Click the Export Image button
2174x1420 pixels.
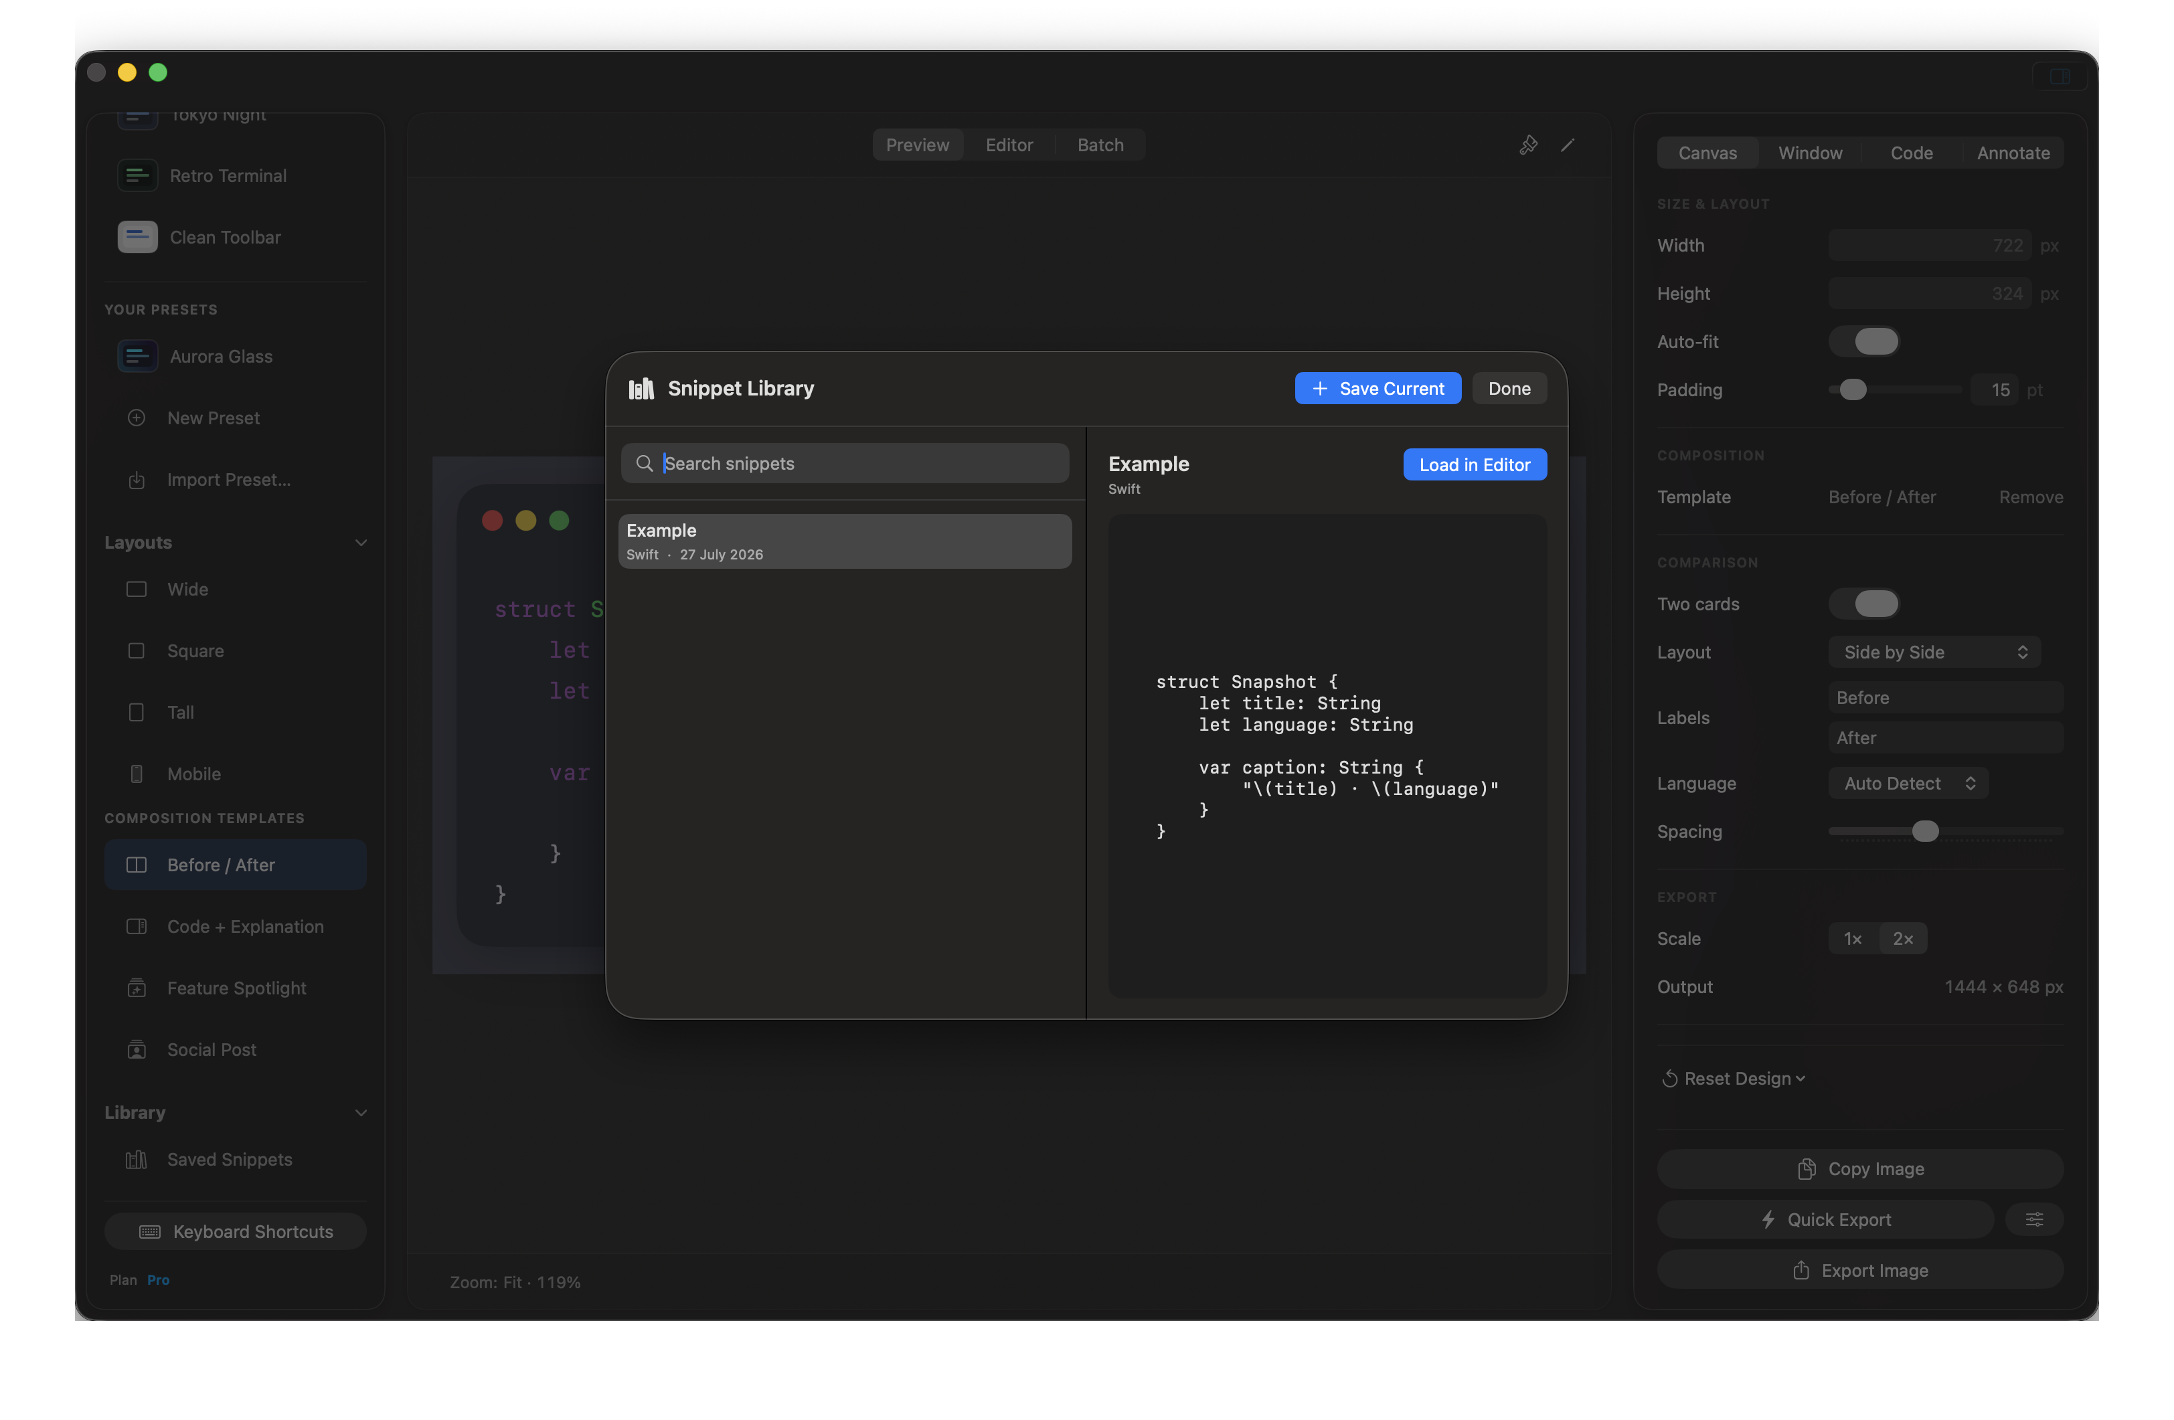[x=1860, y=1271]
